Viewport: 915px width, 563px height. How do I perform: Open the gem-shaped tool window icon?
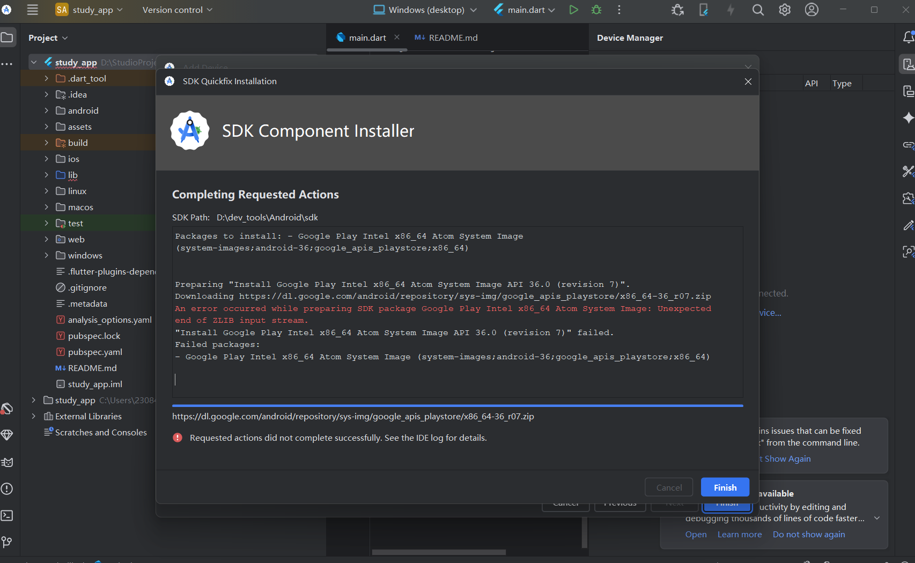7,435
